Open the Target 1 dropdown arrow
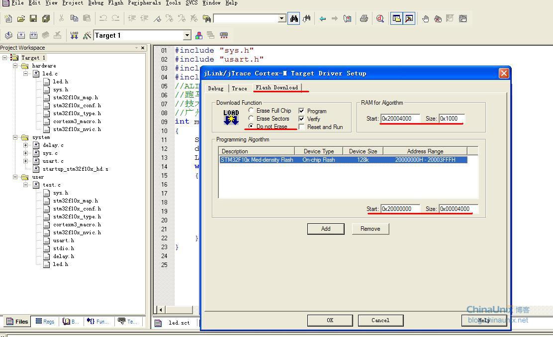This screenshot has height=337, width=553. pyautogui.click(x=187, y=35)
